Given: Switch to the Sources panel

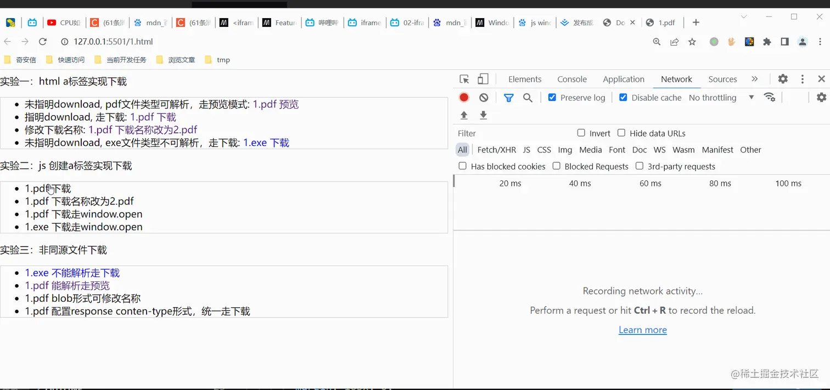Looking at the screenshot, I should [722, 79].
